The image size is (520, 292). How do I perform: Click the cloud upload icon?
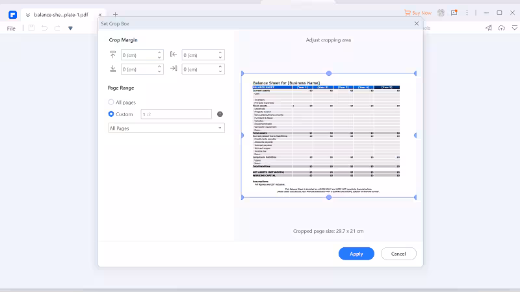pos(501,28)
